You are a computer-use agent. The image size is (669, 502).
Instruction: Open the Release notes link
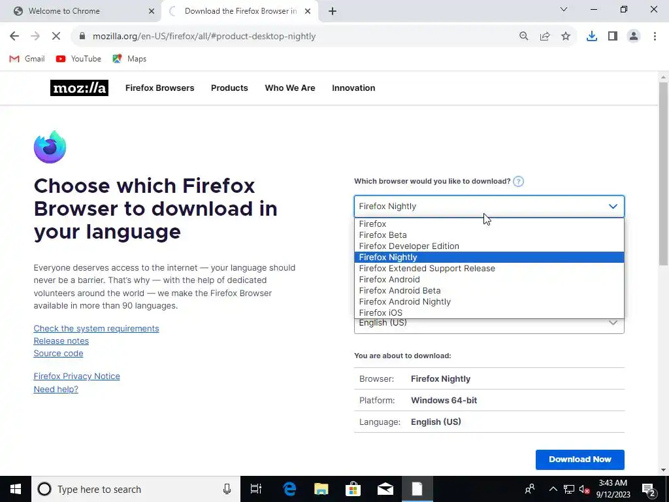(x=61, y=341)
